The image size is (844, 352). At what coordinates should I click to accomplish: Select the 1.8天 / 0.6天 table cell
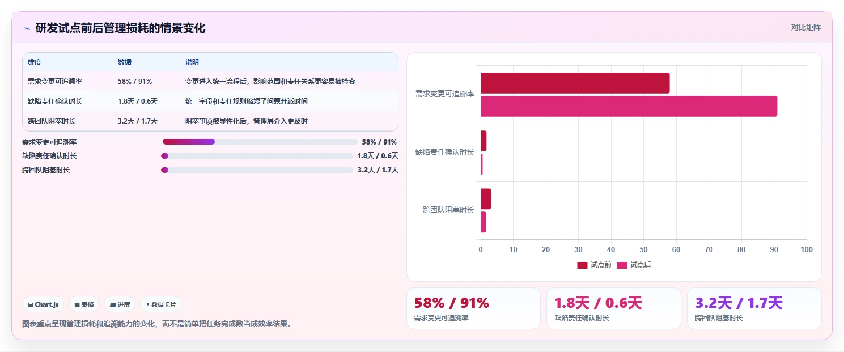coord(138,101)
